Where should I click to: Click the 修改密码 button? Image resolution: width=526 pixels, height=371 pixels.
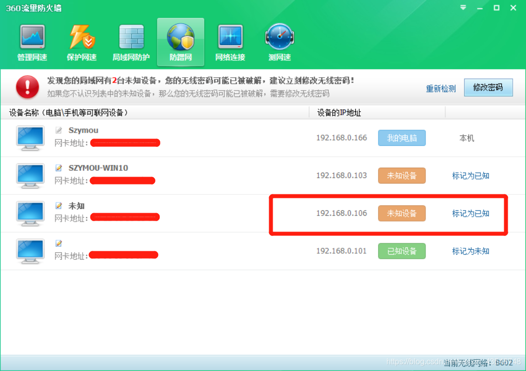pyautogui.click(x=488, y=88)
